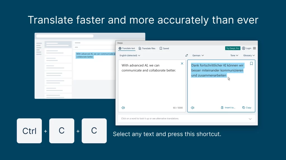This screenshot has height=160, width=286.
Task: Expand the Tone dropdown
Action: (x=234, y=55)
